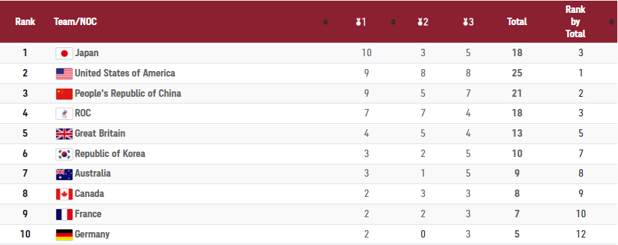The width and height of the screenshot is (618, 245).
Task: Click the Canada flag icon
Action: click(64, 194)
